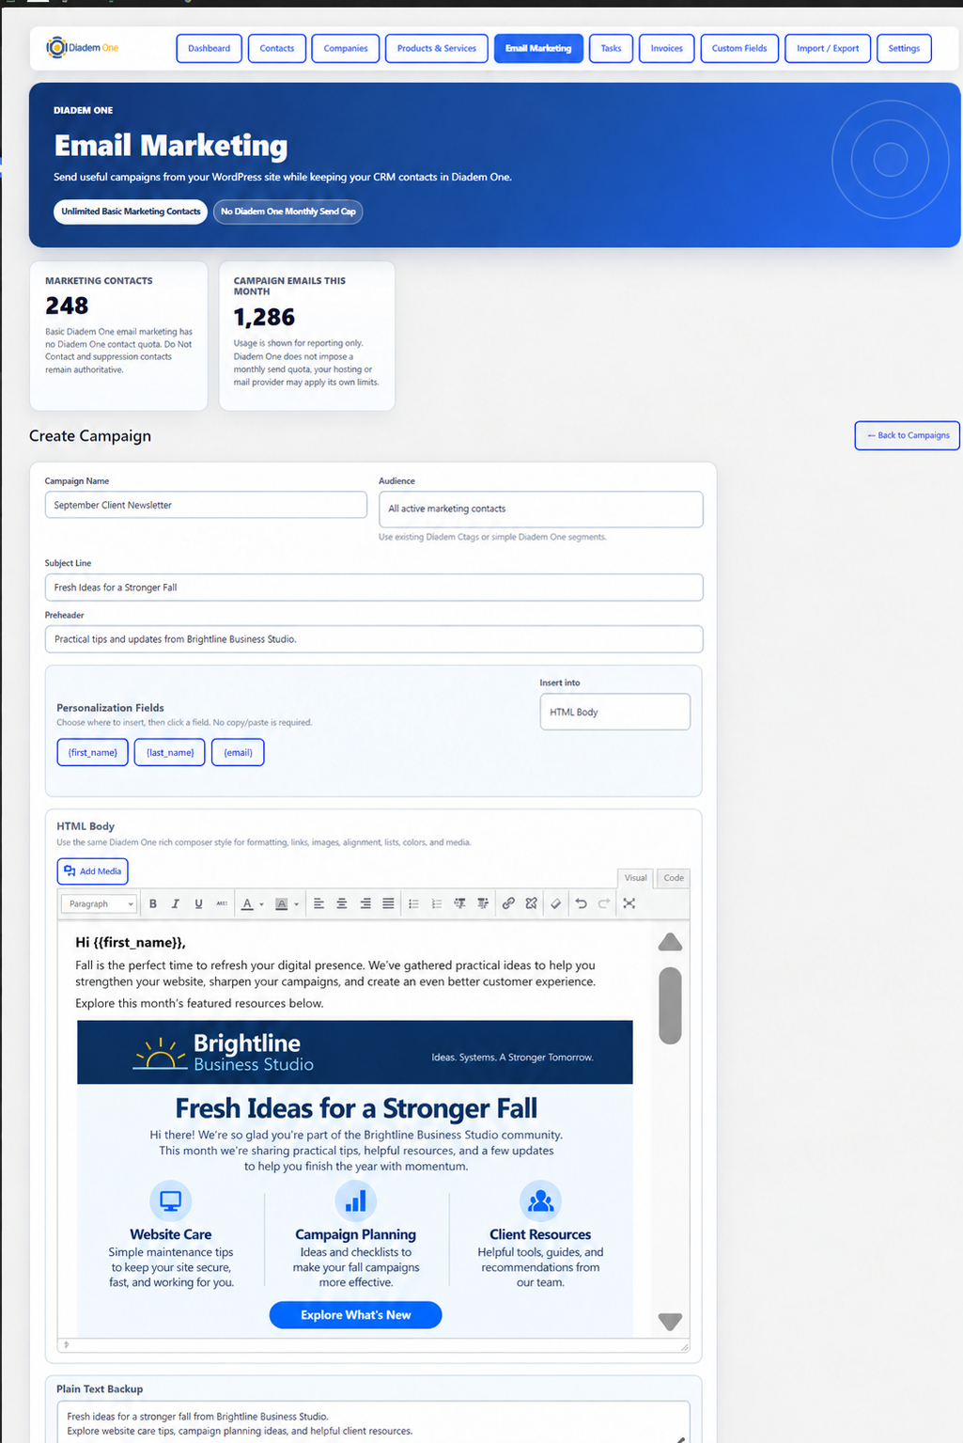Click the Client Resources people icon

[x=540, y=1201]
